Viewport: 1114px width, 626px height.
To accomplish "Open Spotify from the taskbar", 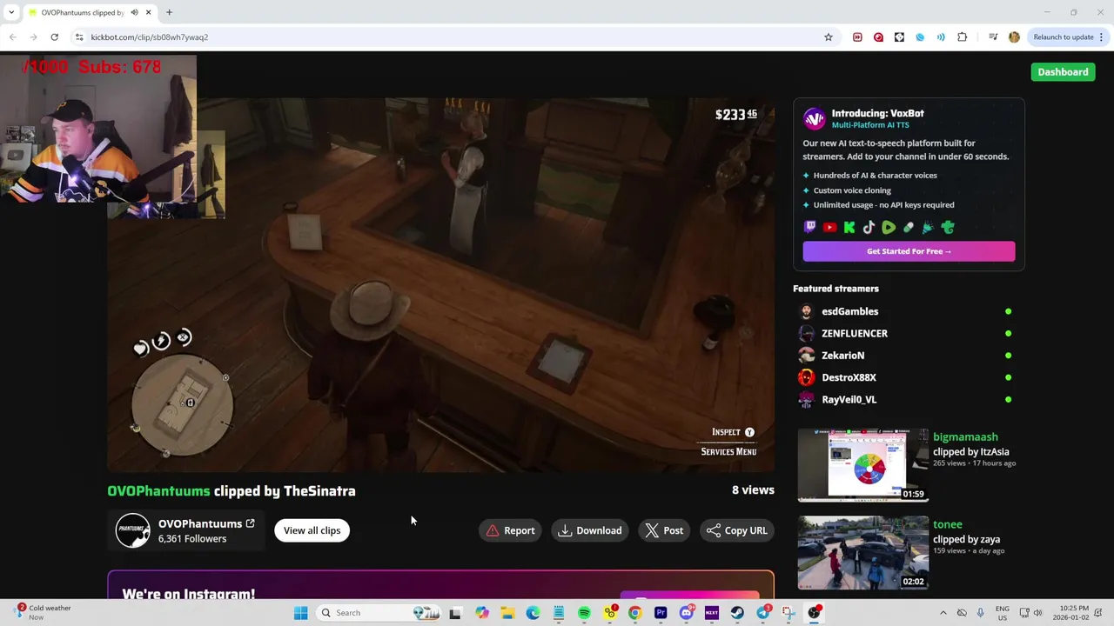I will (584, 613).
